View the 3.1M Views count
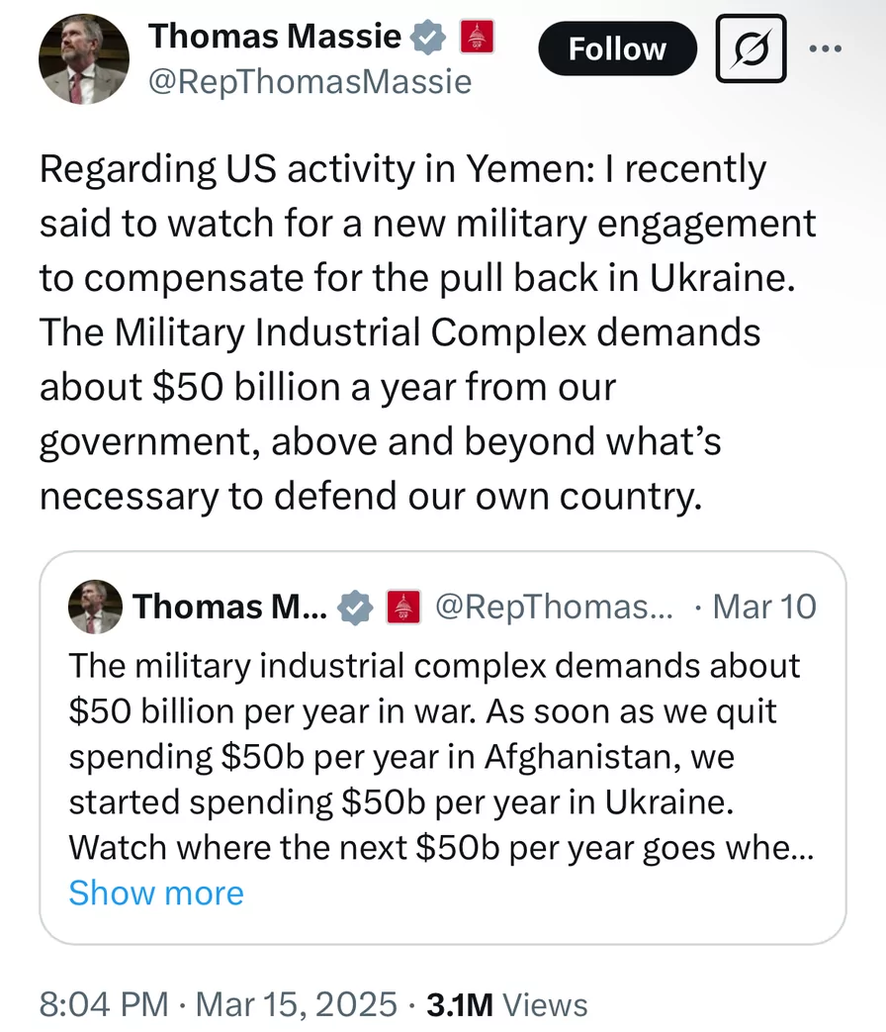This screenshot has width=886, height=1032. click(506, 1004)
